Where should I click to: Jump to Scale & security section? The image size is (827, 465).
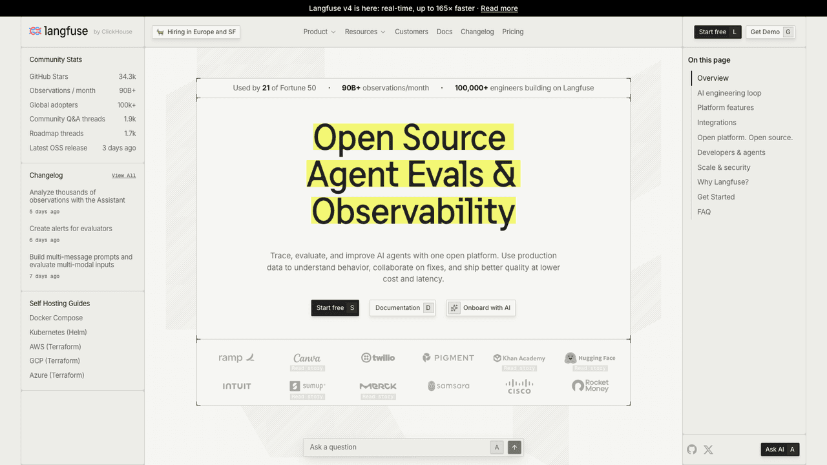pos(724,167)
